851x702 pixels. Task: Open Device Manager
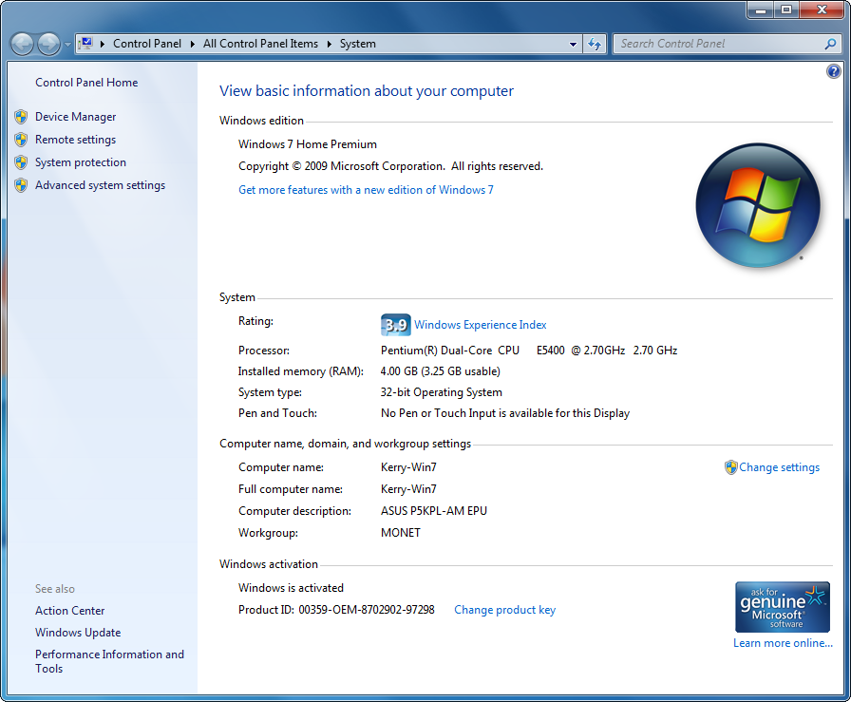pyautogui.click(x=75, y=117)
